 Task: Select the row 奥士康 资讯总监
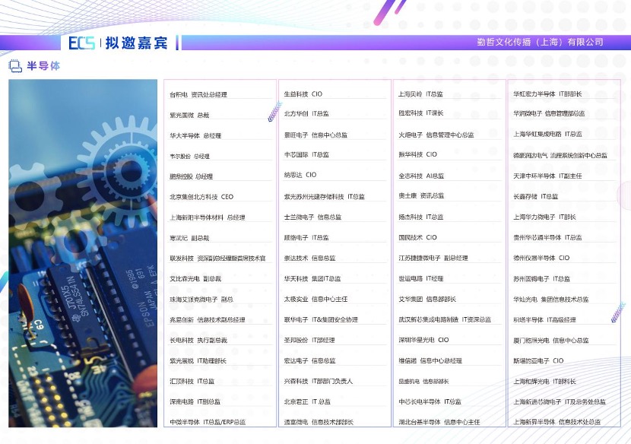pyautogui.click(x=421, y=195)
